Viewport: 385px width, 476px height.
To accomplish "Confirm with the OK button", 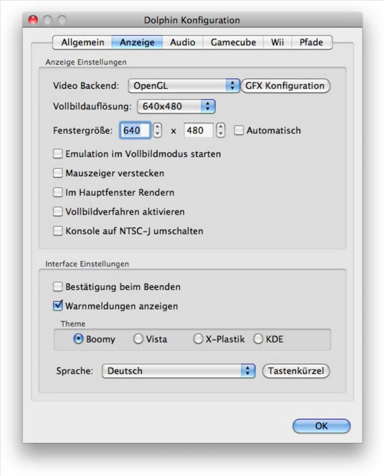I will 322,426.
